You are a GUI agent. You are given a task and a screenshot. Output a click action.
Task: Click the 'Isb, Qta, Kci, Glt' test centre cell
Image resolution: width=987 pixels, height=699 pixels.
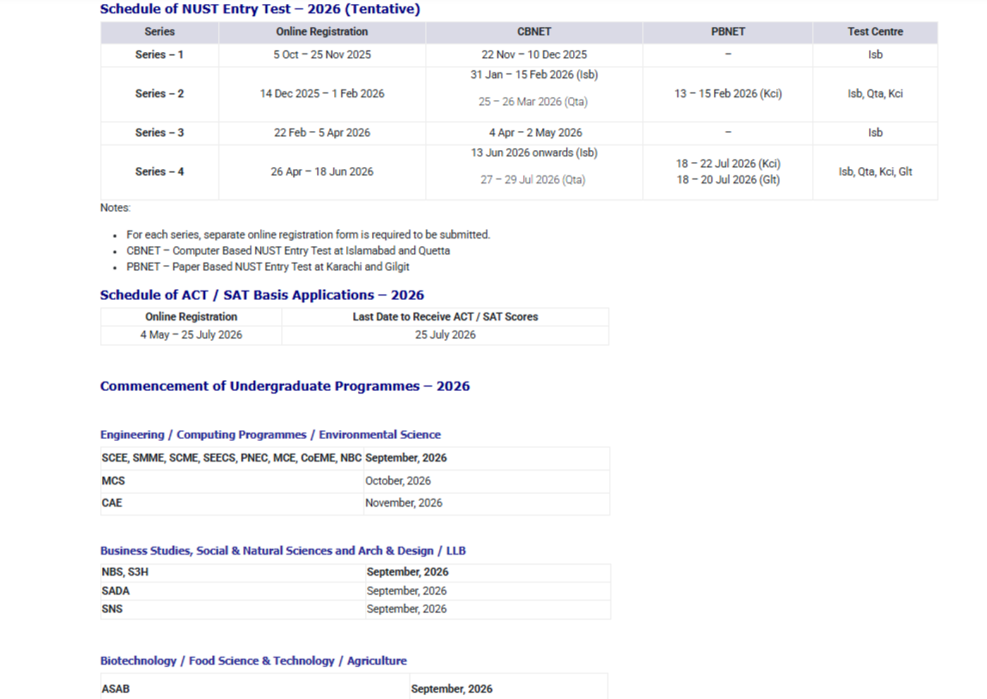[x=876, y=171]
